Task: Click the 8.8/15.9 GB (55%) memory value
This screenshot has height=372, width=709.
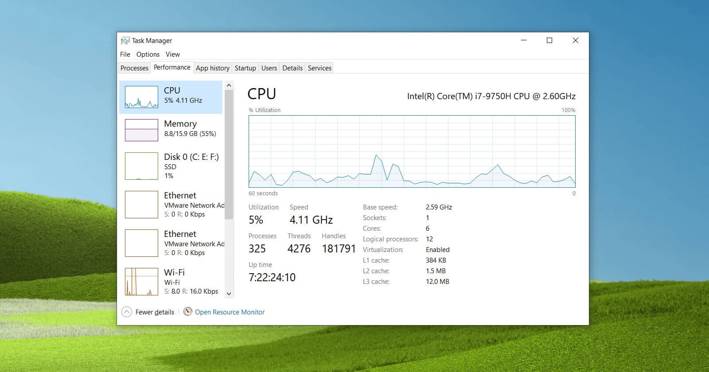Action: [190, 133]
